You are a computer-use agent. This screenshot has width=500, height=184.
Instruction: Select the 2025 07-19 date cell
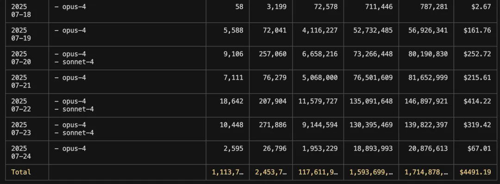[x=21, y=34]
